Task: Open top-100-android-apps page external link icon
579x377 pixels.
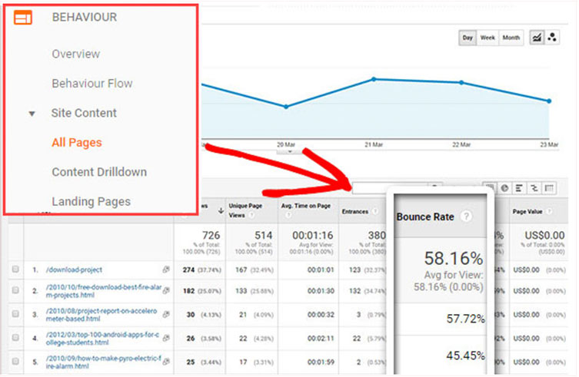Action: (166, 338)
